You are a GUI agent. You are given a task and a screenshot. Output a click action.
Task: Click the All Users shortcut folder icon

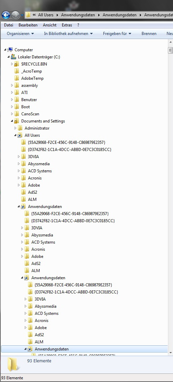coord(20,135)
